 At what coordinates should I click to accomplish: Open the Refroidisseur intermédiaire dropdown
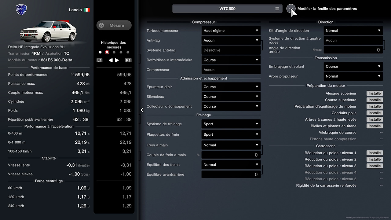(x=231, y=60)
